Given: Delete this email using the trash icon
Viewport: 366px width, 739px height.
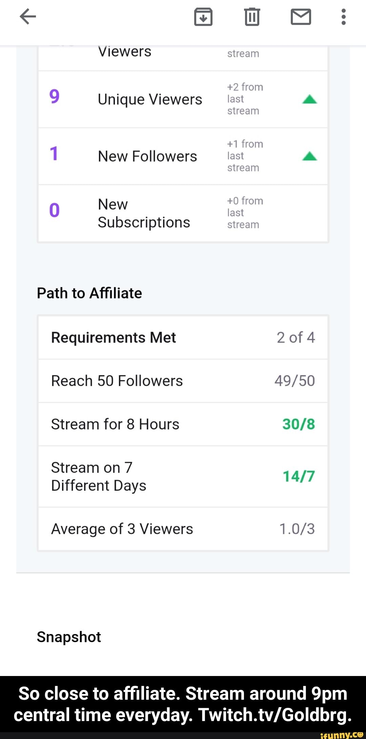Looking at the screenshot, I should 251,17.
